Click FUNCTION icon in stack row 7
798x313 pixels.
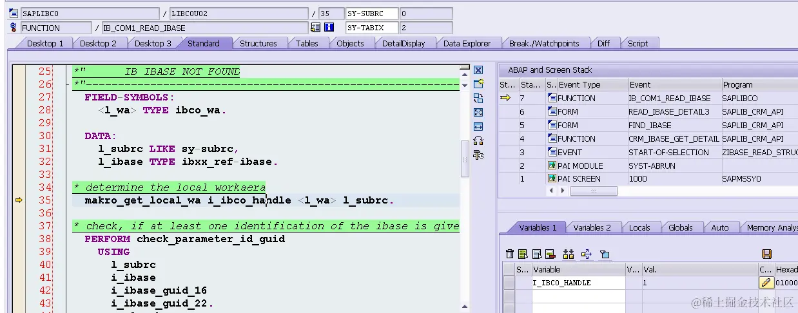coord(552,98)
